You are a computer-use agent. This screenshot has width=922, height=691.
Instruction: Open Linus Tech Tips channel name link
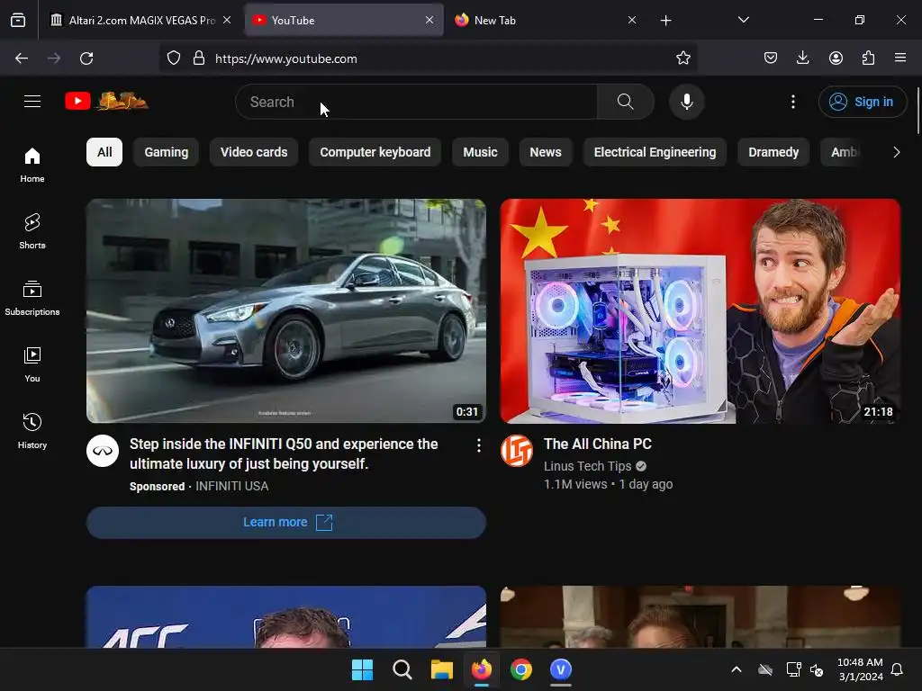(587, 466)
